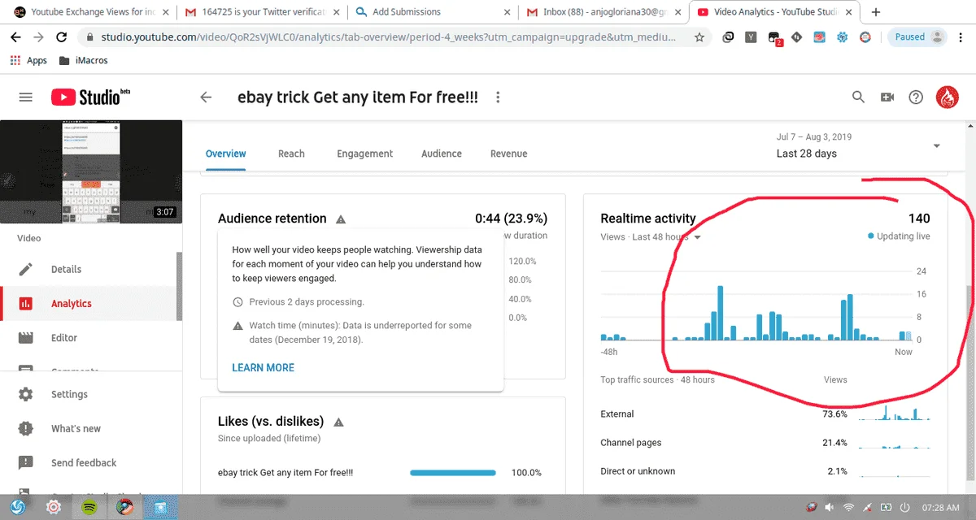Switch to the Revenue tab

click(x=509, y=154)
